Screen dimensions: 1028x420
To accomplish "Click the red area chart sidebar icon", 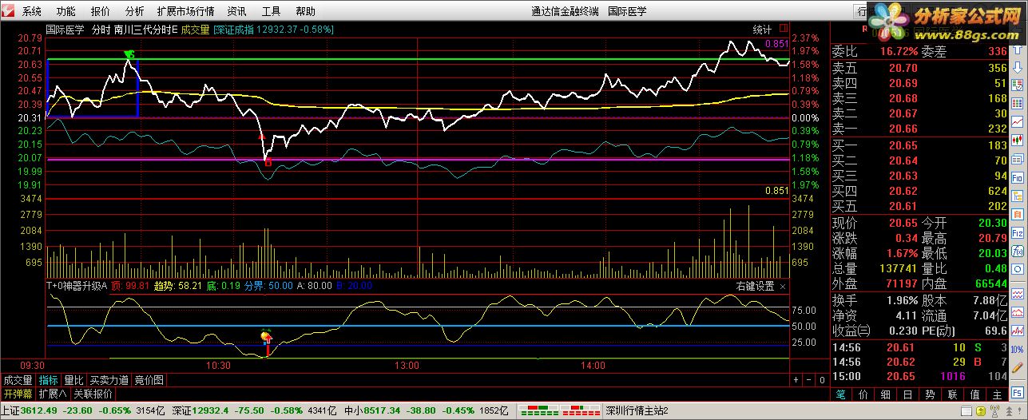I will (1017, 313).
